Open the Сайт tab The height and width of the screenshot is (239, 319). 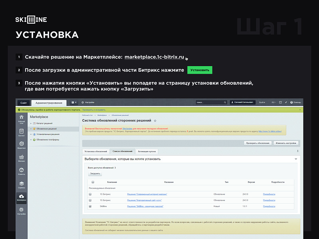tap(23, 102)
